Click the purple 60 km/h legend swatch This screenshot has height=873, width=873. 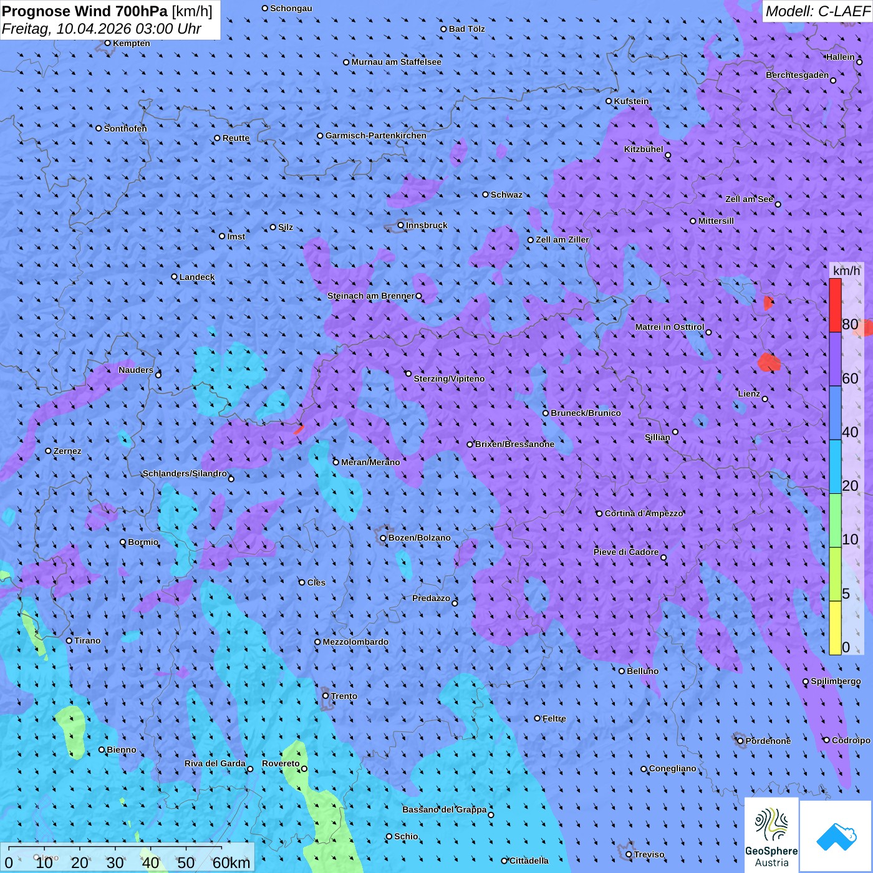(835, 359)
